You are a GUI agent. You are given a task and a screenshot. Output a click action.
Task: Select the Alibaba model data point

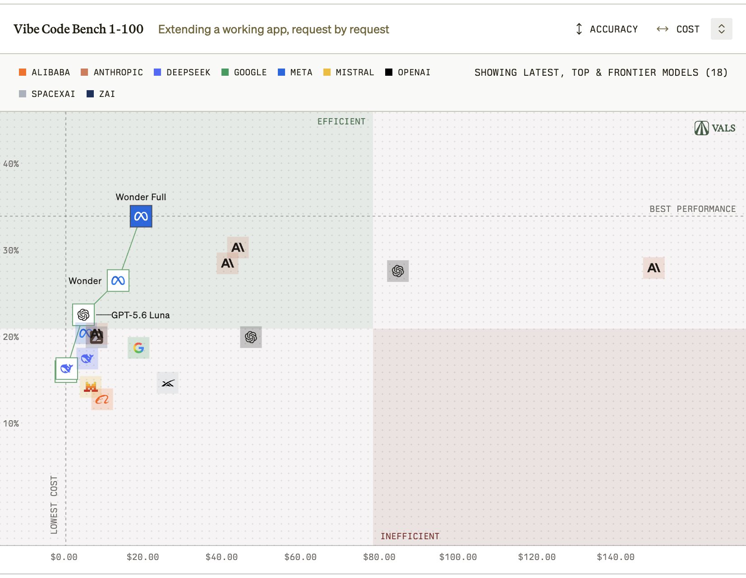click(102, 399)
